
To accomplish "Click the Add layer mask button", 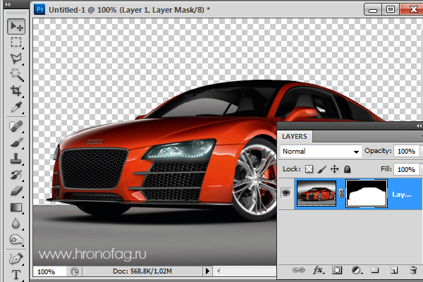I will click(x=337, y=270).
